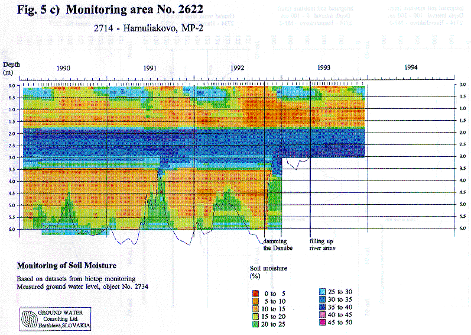Select the 10 to 15 legend color swatch
This screenshot has width=471, height=335.
click(x=255, y=309)
